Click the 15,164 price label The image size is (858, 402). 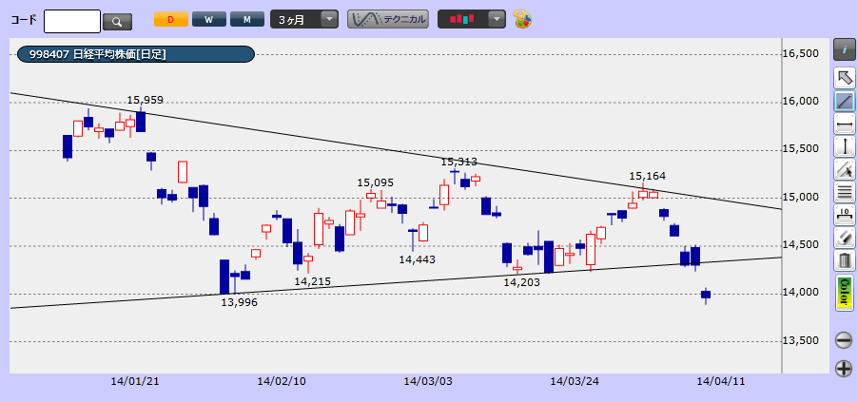pyautogui.click(x=648, y=176)
